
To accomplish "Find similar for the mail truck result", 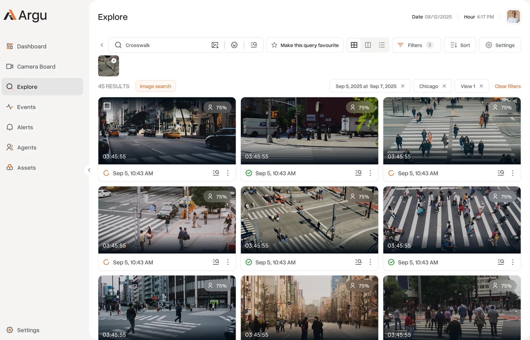I will coord(358,173).
